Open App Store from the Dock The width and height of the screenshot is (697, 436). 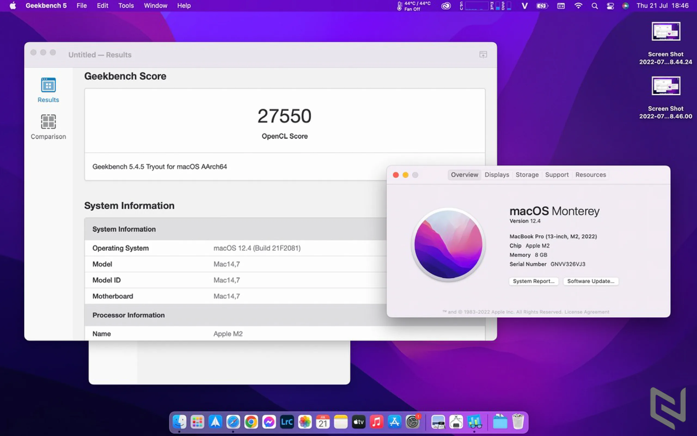(394, 422)
